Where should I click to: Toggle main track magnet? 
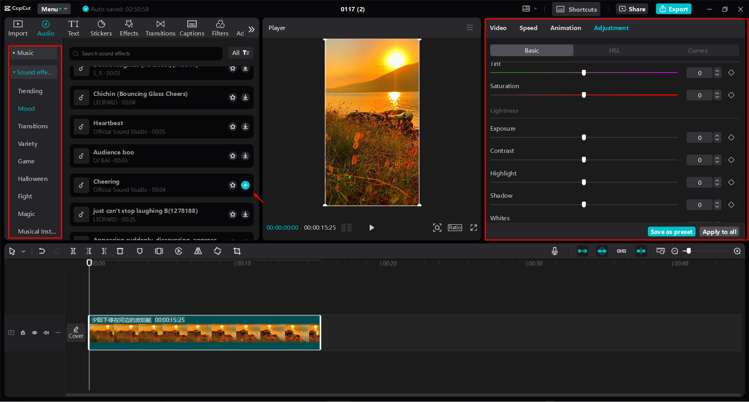point(582,251)
